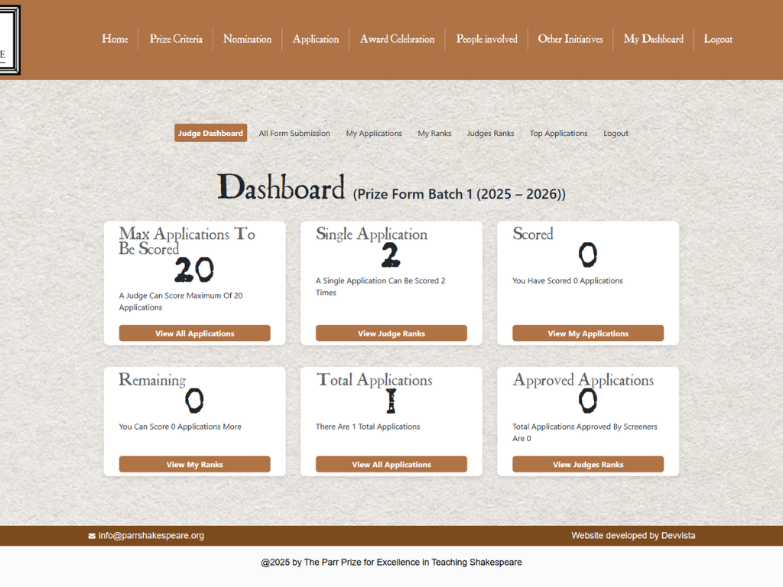Viewport: 783px width, 587px height.
Task: Open the People involved page
Action: (486, 39)
